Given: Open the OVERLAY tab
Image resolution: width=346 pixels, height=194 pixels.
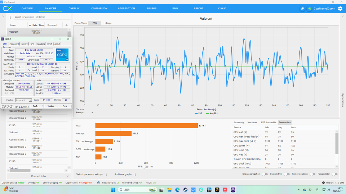Looking at the screenshot, I should (74, 9).
